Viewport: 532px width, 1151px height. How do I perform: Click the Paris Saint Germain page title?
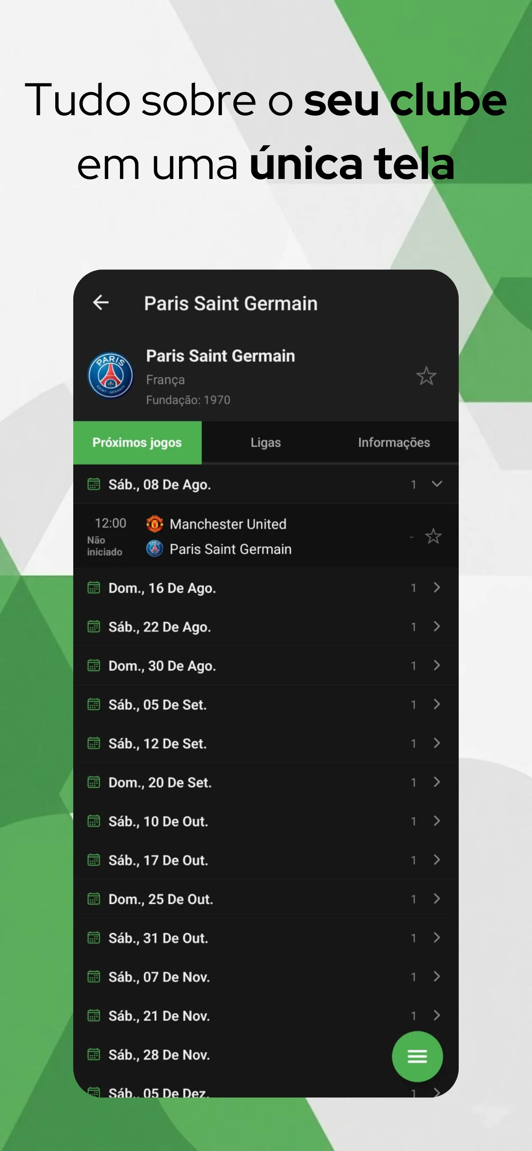tap(231, 304)
